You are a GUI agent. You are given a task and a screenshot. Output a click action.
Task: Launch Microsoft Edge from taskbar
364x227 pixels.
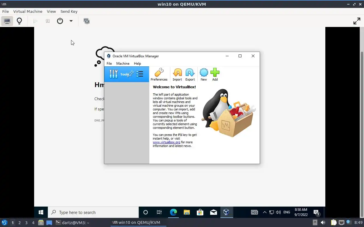pos(173,212)
